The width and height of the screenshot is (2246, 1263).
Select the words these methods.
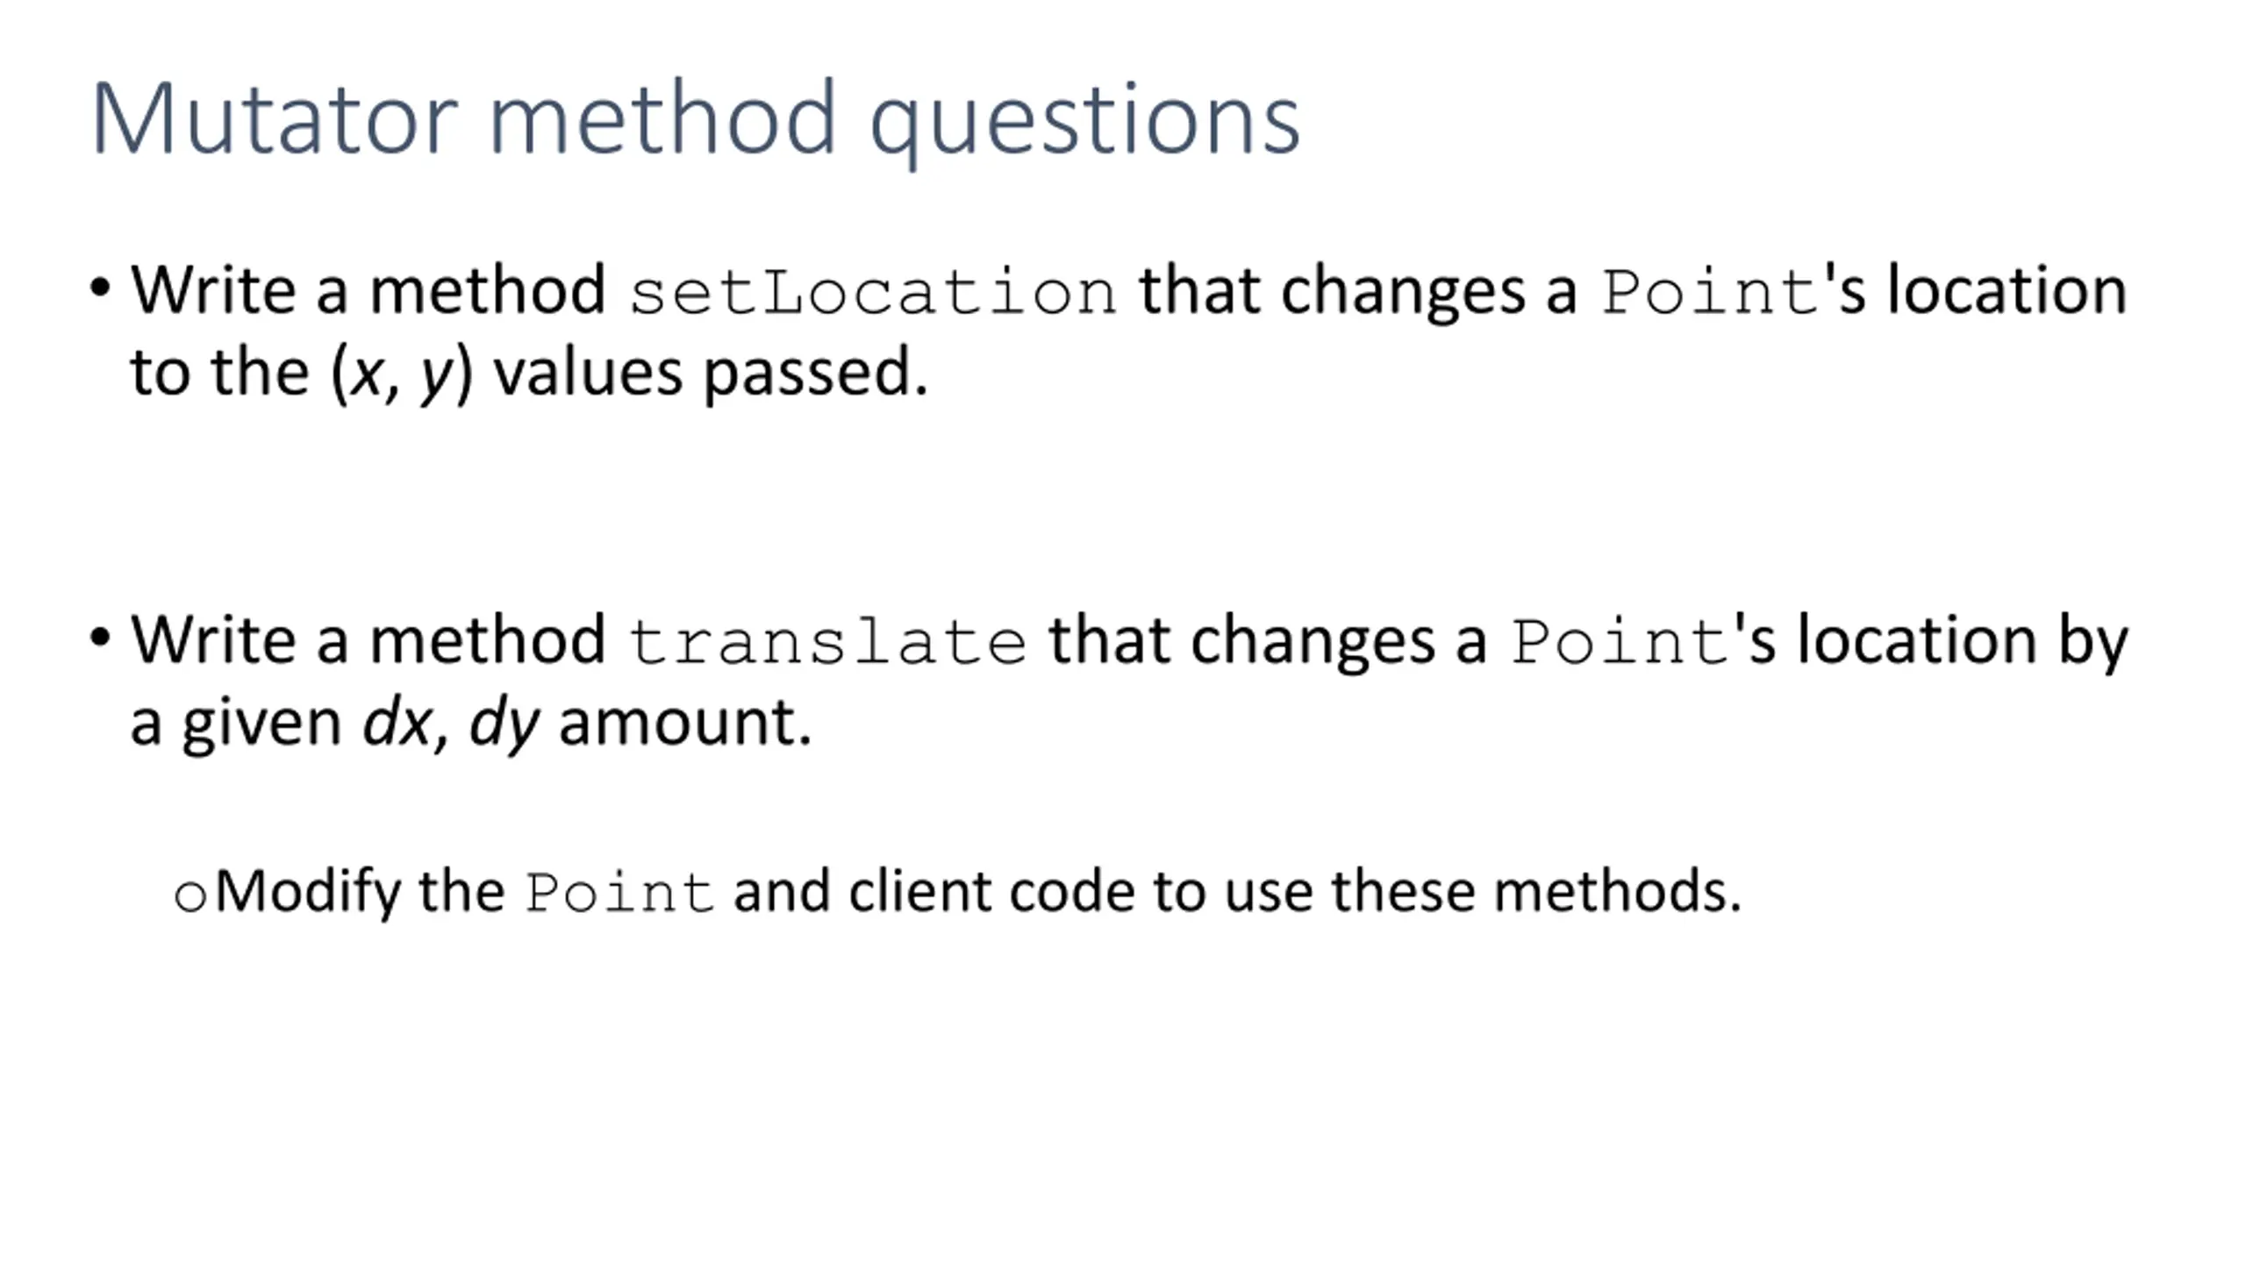(1536, 892)
